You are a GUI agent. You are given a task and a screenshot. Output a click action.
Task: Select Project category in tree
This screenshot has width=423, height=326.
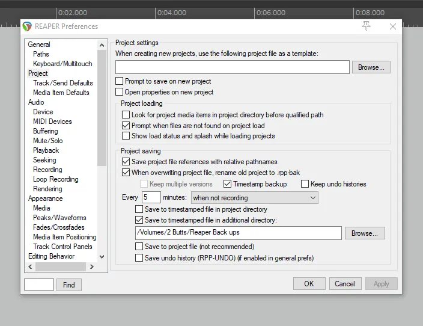(38, 73)
